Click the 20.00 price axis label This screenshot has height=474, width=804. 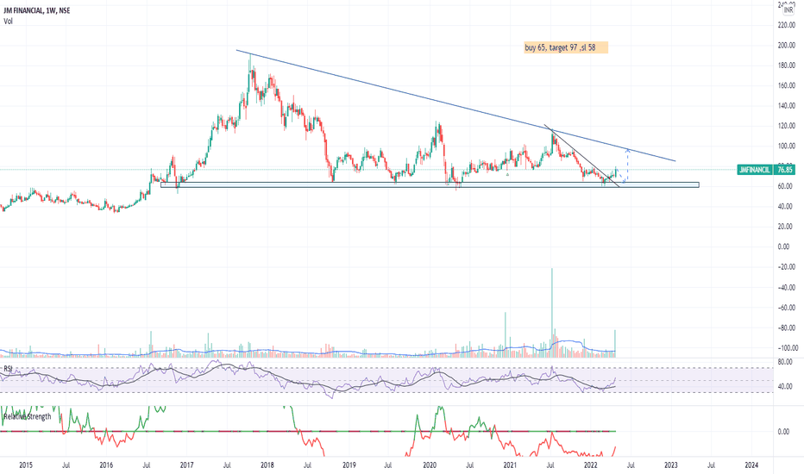coord(785,227)
